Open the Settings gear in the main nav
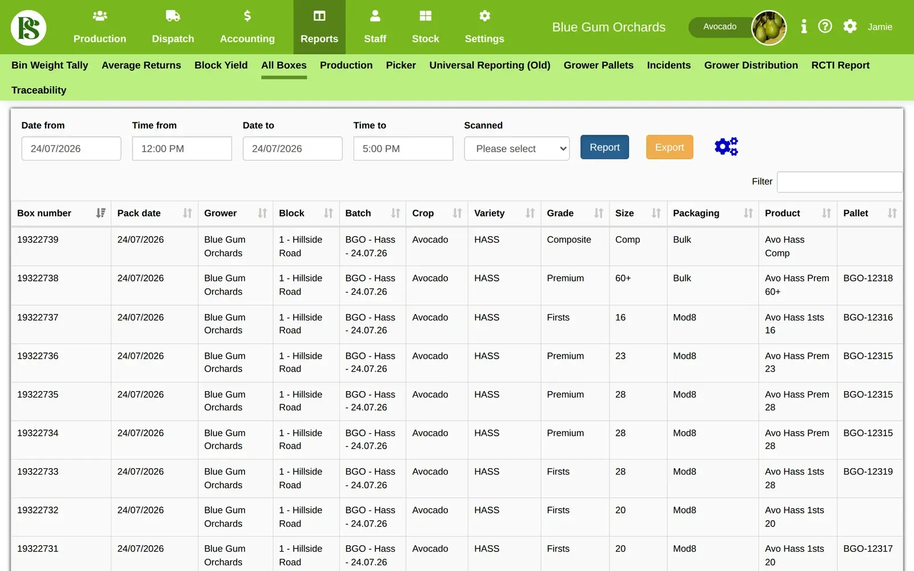This screenshot has height=571, width=914. point(484,16)
